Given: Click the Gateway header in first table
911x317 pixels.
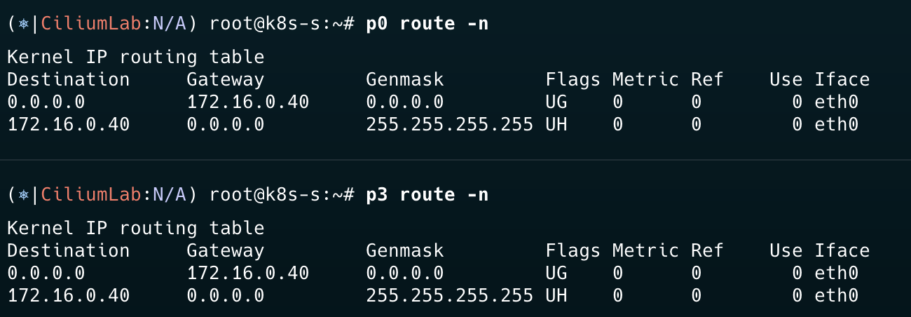Looking at the screenshot, I should coord(226,80).
